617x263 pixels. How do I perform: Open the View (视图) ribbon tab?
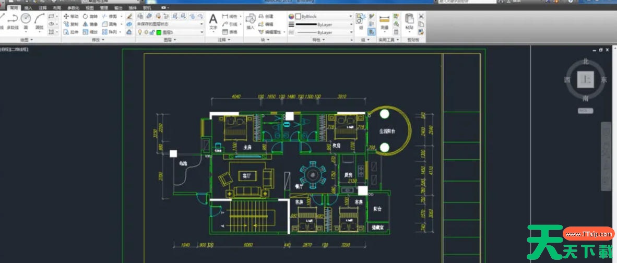pos(90,8)
